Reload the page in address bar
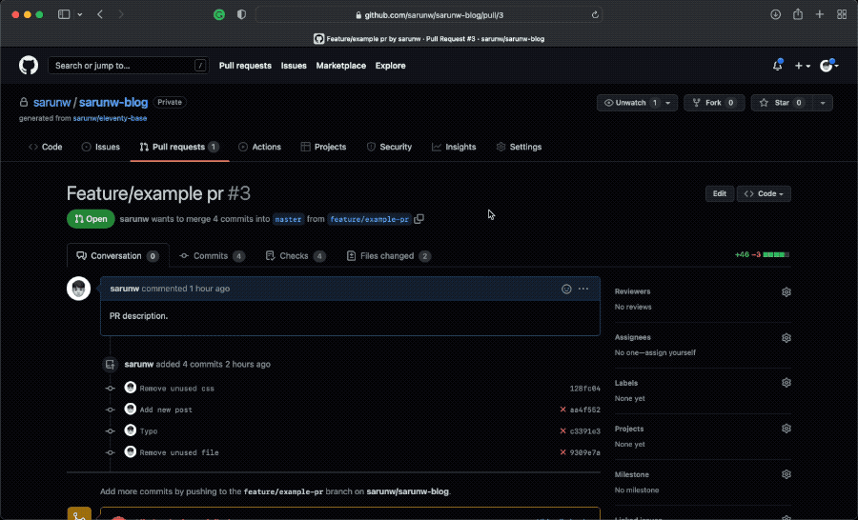Screen dimensions: 858x520 pos(595,15)
